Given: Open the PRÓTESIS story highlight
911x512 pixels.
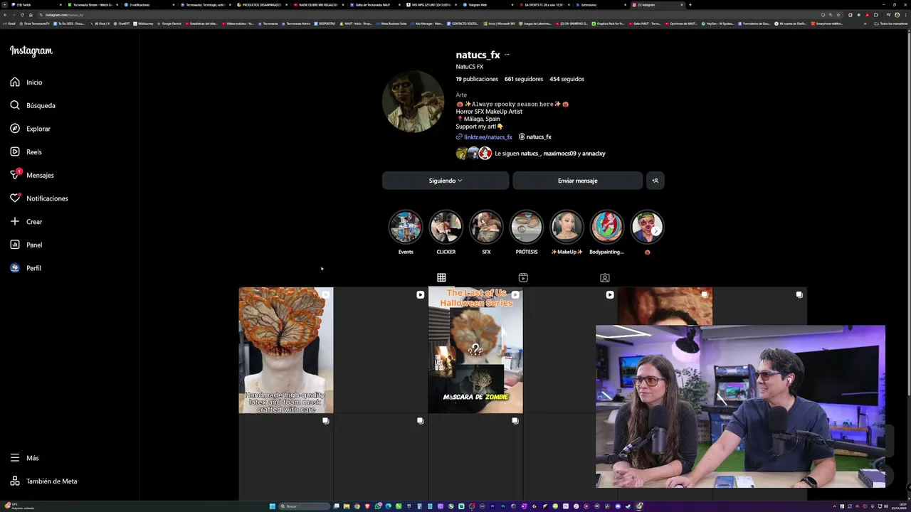Looking at the screenshot, I should point(527,228).
